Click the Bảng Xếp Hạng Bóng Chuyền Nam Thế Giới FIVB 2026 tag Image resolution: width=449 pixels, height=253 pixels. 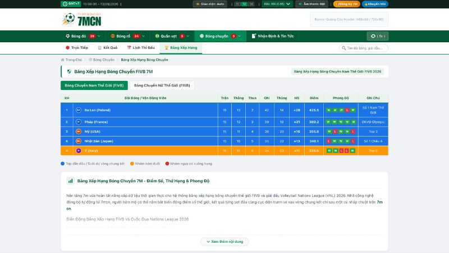(x=337, y=72)
